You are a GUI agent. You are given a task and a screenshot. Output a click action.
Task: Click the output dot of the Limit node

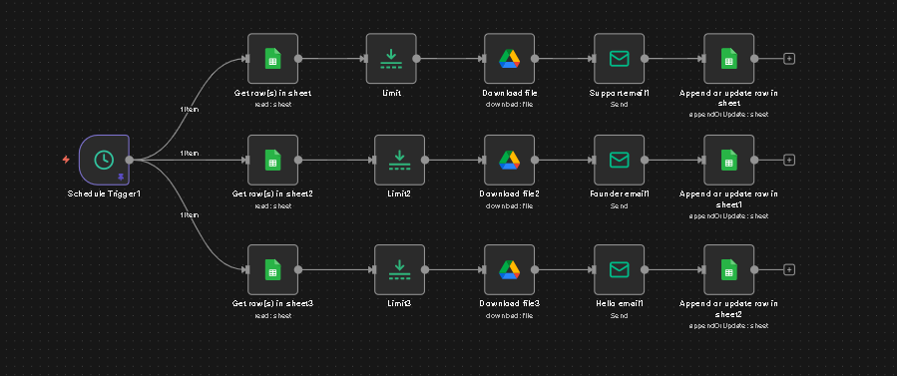click(x=416, y=58)
